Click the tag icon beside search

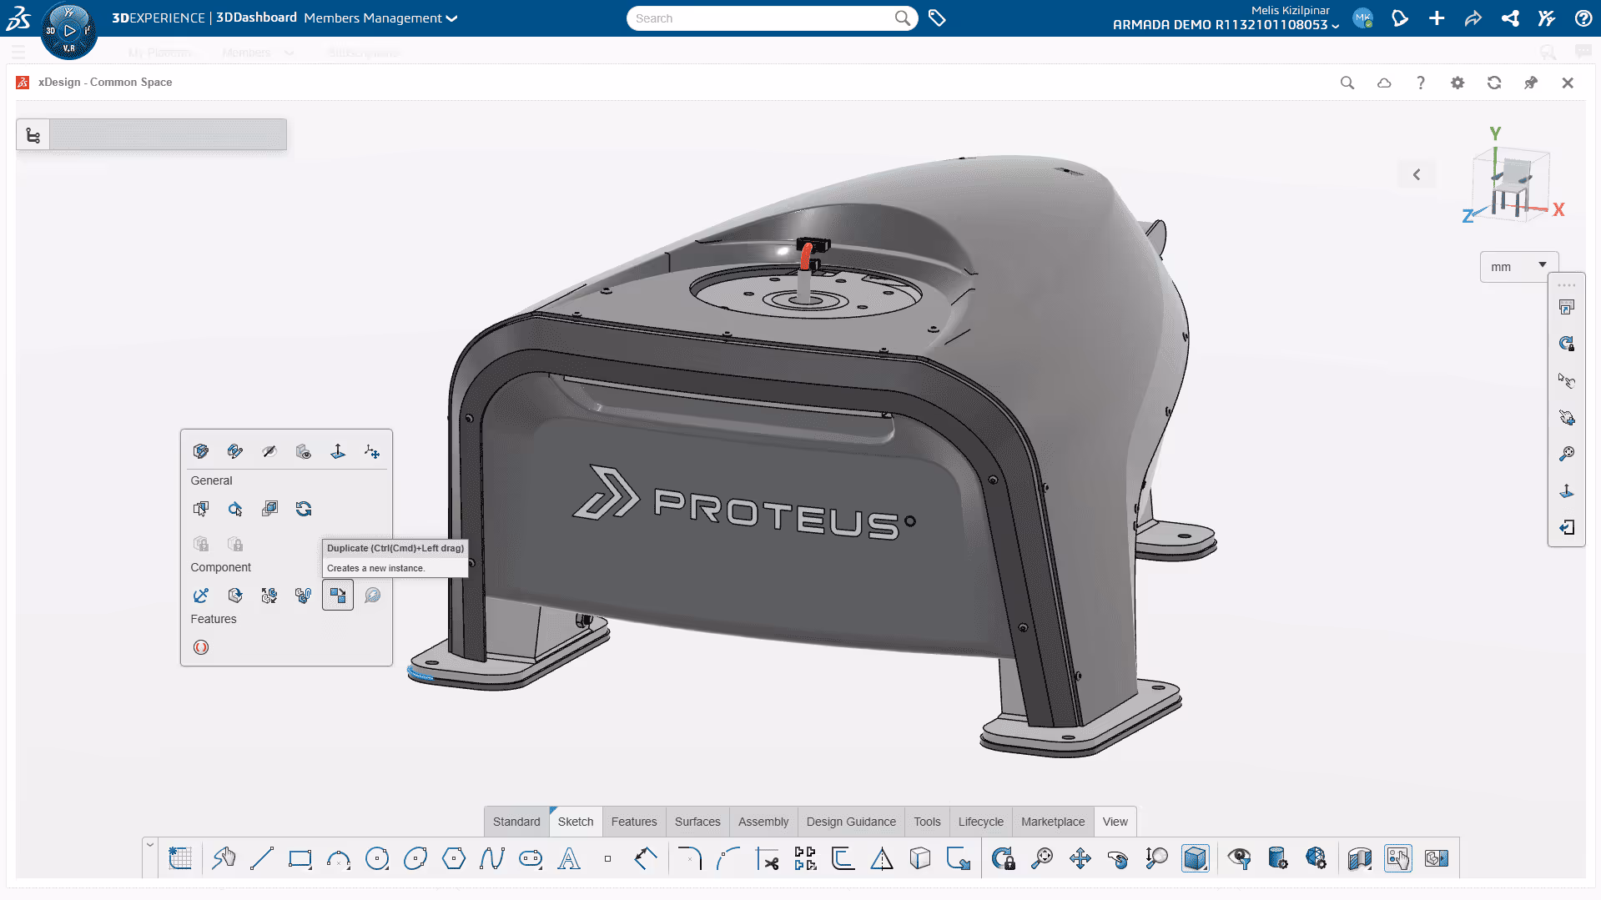click(x=937, y=18)
